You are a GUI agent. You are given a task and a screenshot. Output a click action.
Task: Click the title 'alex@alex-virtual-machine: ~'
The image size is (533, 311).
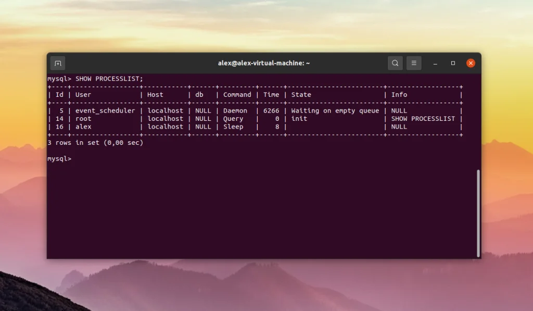(263, 63)
